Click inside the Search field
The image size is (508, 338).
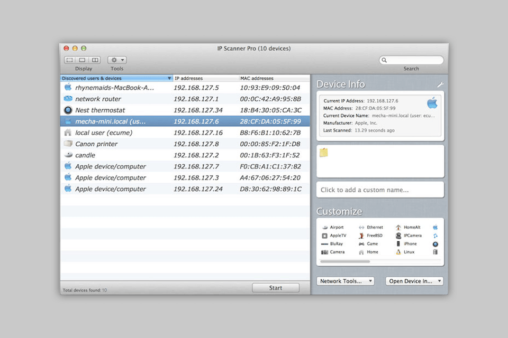click(x=412, y=60)
